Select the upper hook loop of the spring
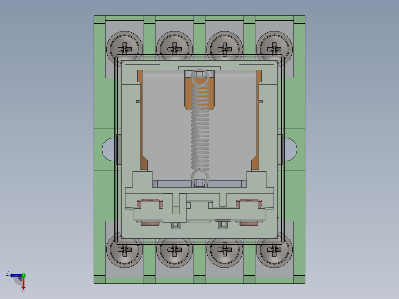The width and height of the screenshot is (399, 299). coord(200,77)
